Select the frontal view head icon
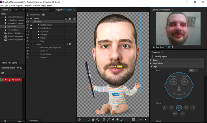This screenshot has width=207, height=123. [179, 108]
